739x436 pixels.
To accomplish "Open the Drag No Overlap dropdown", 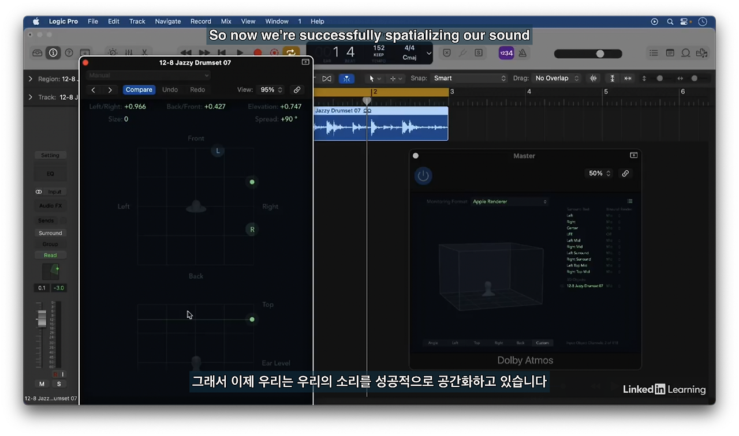I will pos(557,78).
